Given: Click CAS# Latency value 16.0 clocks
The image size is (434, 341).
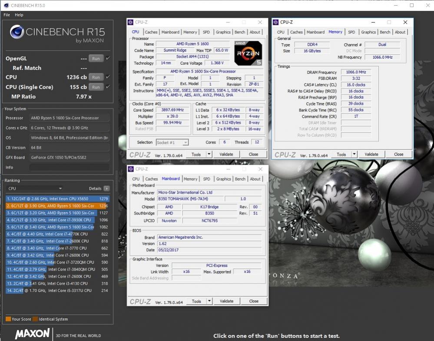Looking at the screenshot, I should 356,85.
